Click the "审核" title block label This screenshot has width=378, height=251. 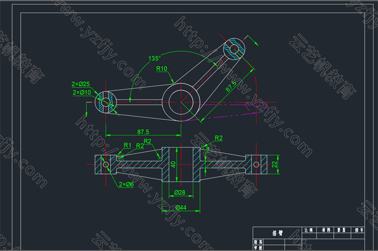tap(258, 248)
